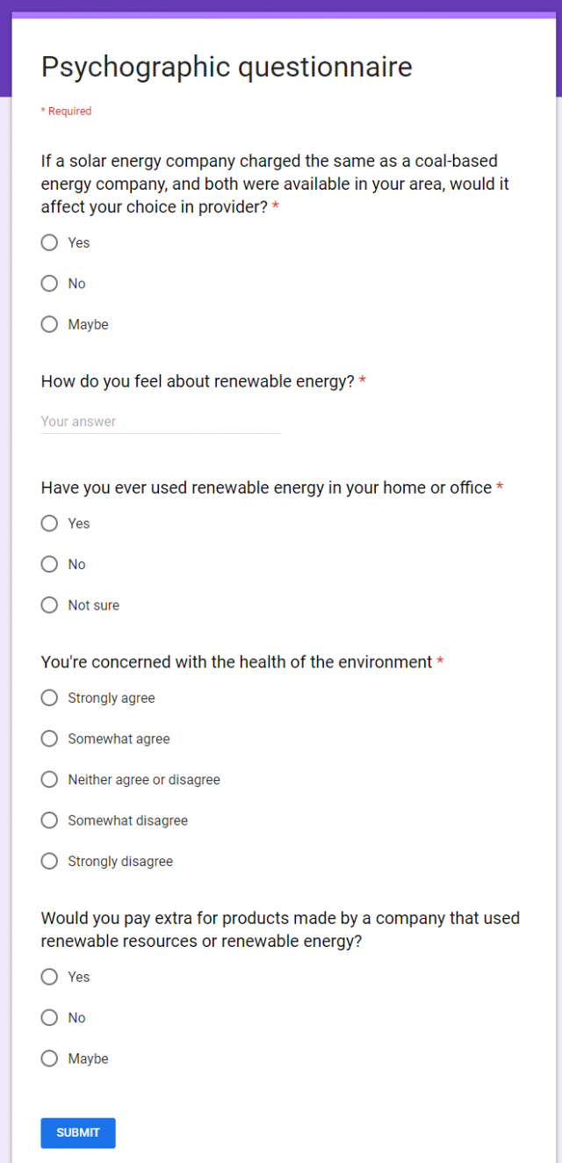Click the "Your answer" text field
Screen dimensions: 562x1163
(158, 422)
